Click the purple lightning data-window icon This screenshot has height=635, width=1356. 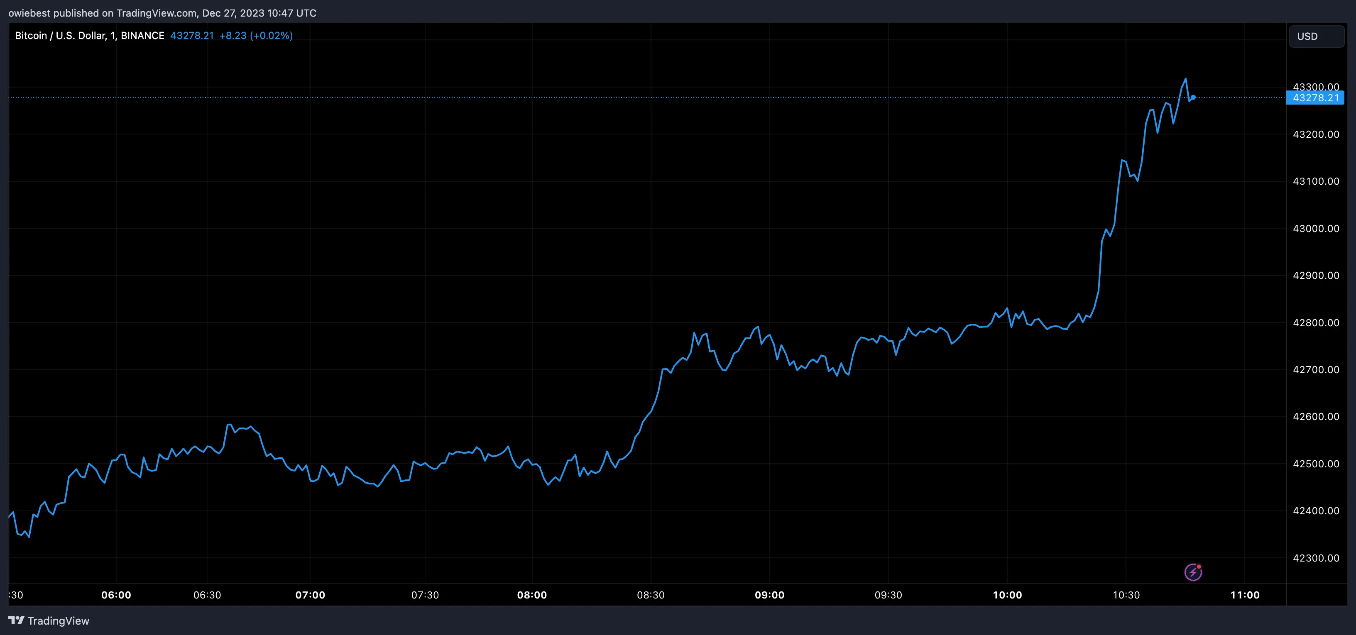click(x=1193, y=572)
